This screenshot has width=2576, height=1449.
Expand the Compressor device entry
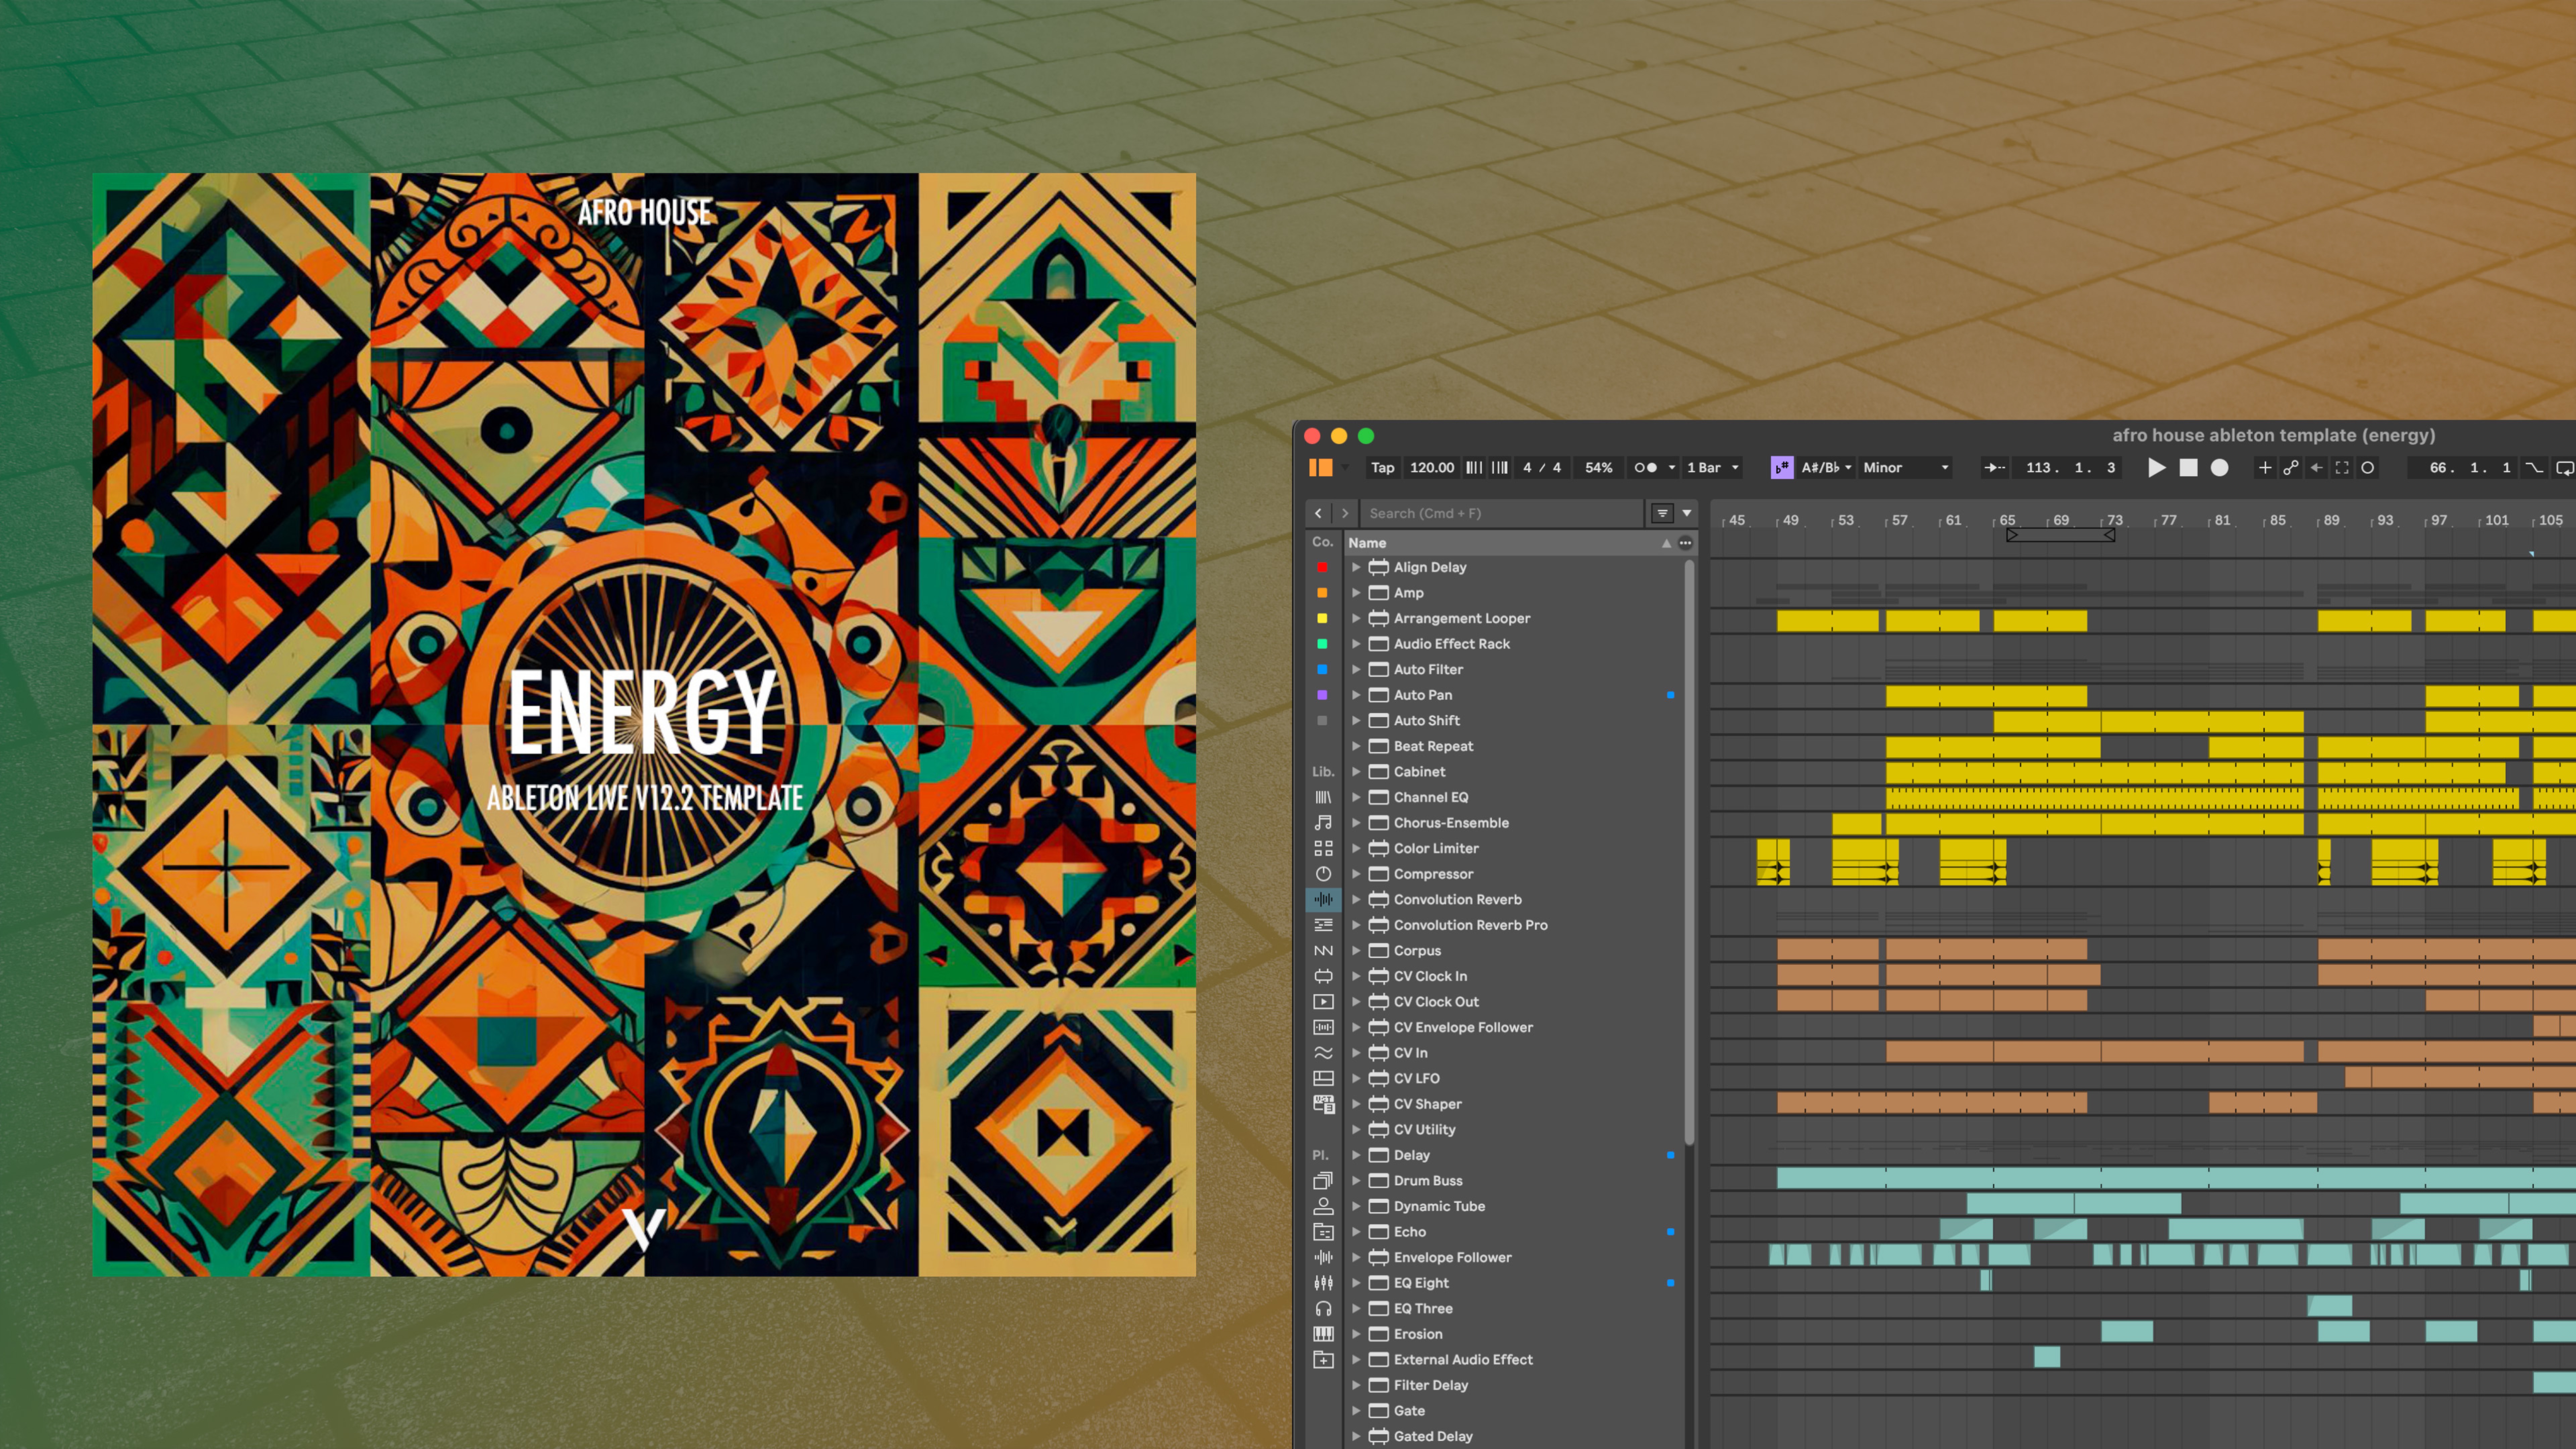coord(1356,874)
